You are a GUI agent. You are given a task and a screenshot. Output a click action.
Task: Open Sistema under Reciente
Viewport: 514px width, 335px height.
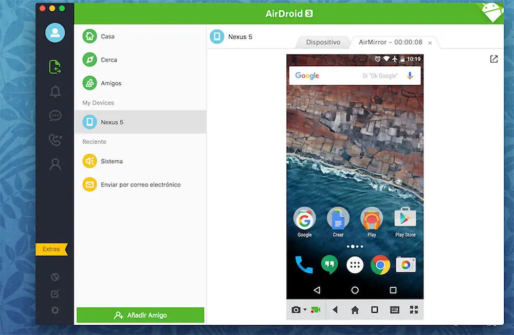pos(140,161)
